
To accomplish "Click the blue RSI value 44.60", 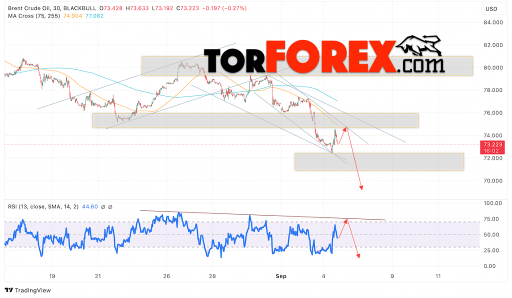I will pyautogui.click(x=89, y=206).
